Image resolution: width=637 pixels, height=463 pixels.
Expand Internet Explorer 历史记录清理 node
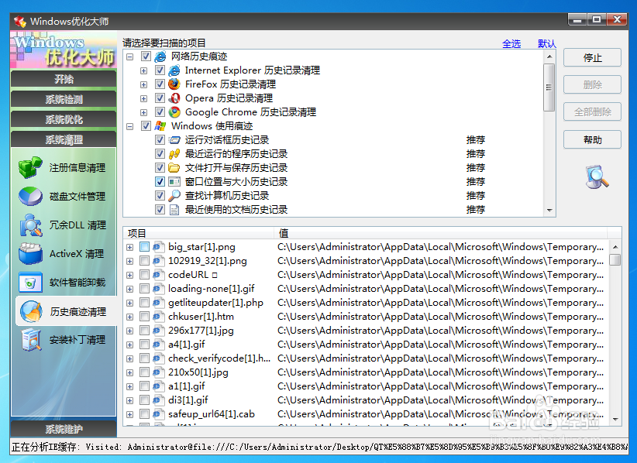pos(143,70)
